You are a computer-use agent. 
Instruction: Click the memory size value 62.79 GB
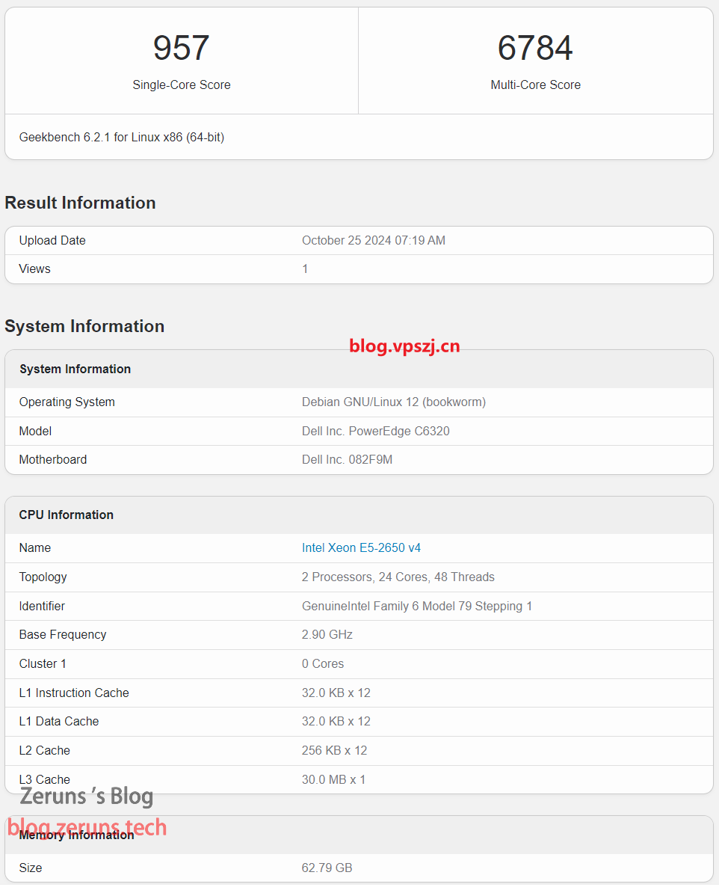327,868
